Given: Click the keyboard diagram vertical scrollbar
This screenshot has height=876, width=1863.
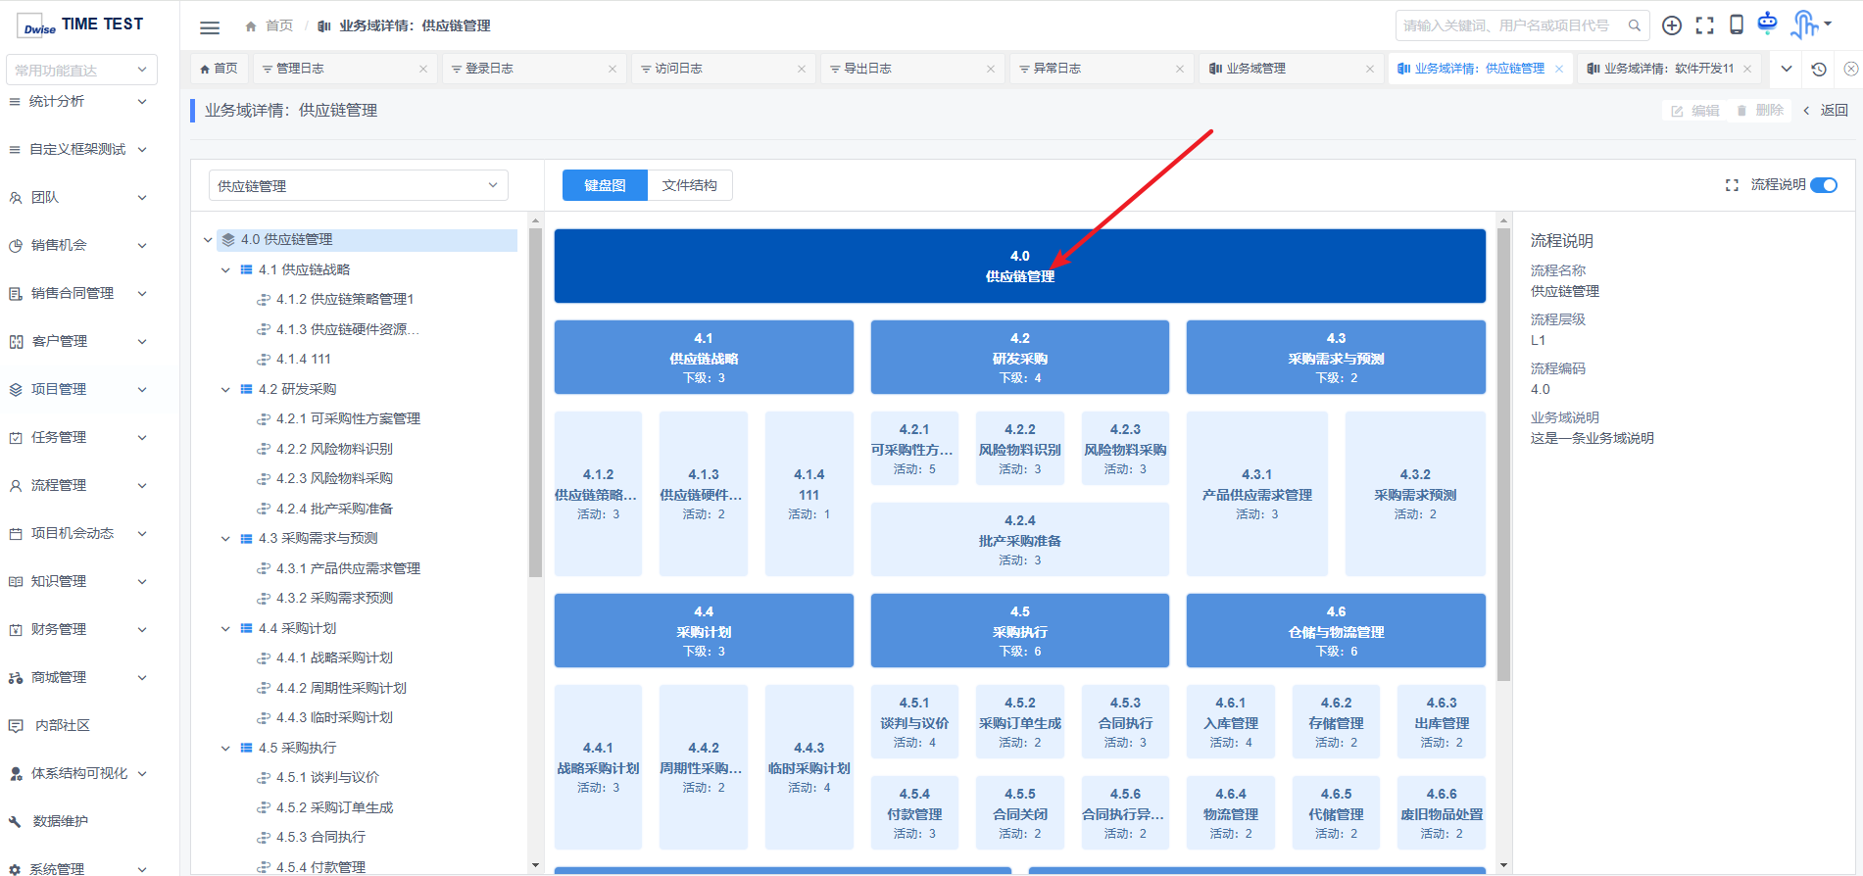Looking at the screenshot, I should [x=1503, y=454].
